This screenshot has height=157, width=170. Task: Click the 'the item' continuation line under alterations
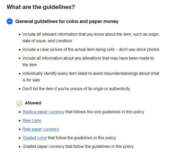tap(30, 65)
